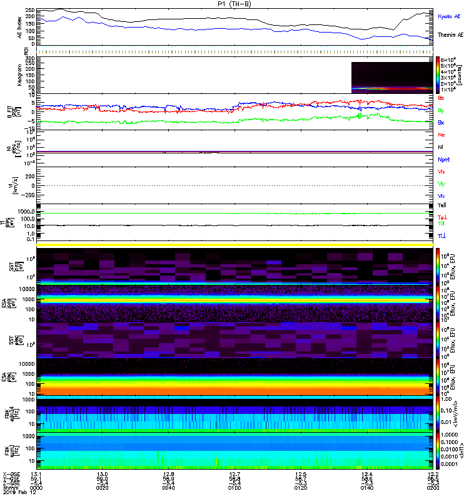Image resolution: width=469 pixels, height=501 pixels.
Task: Select the Themis AE legend label
Action: (450, 35)
